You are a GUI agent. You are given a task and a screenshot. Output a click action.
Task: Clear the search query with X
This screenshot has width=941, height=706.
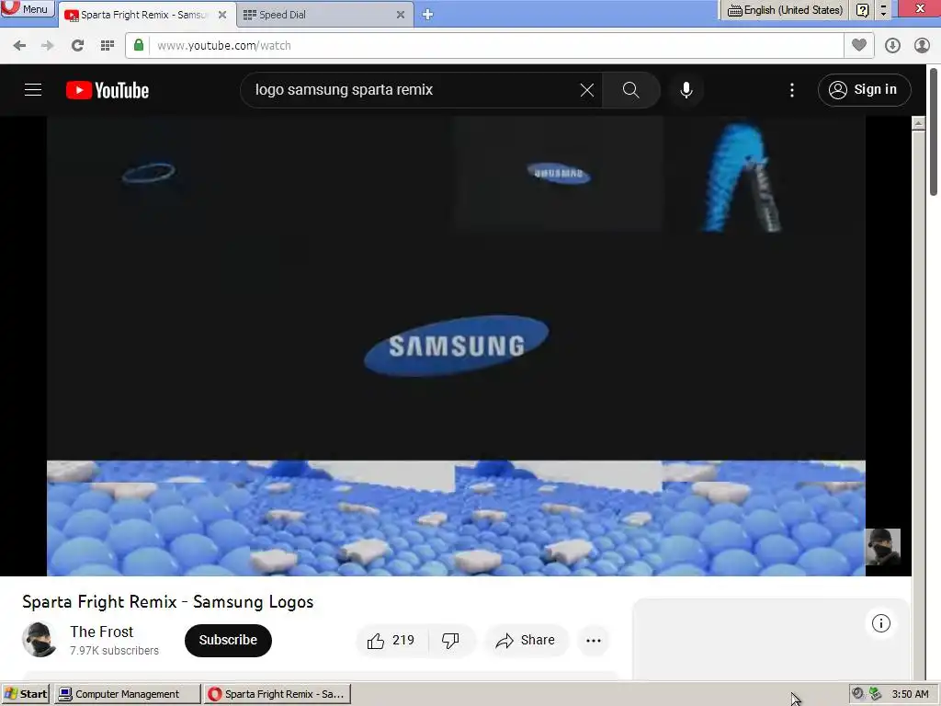587,90
